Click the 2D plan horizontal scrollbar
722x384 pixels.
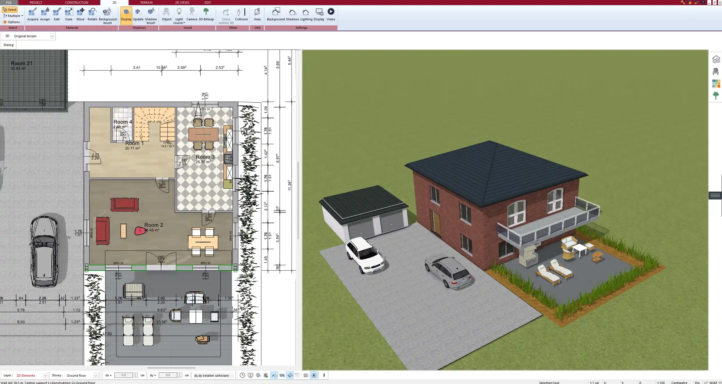171,368
